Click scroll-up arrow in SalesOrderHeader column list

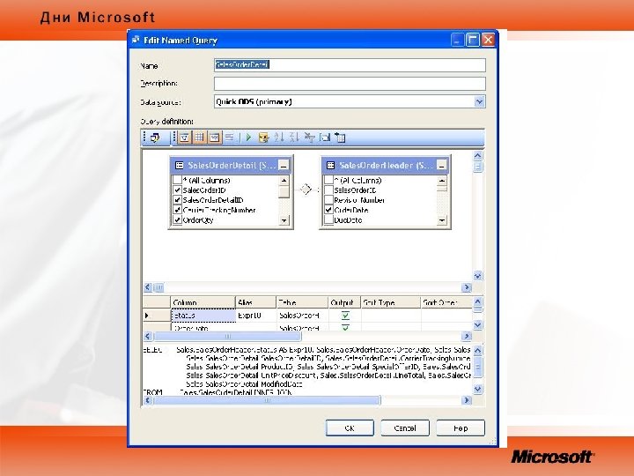click(442, 181)
